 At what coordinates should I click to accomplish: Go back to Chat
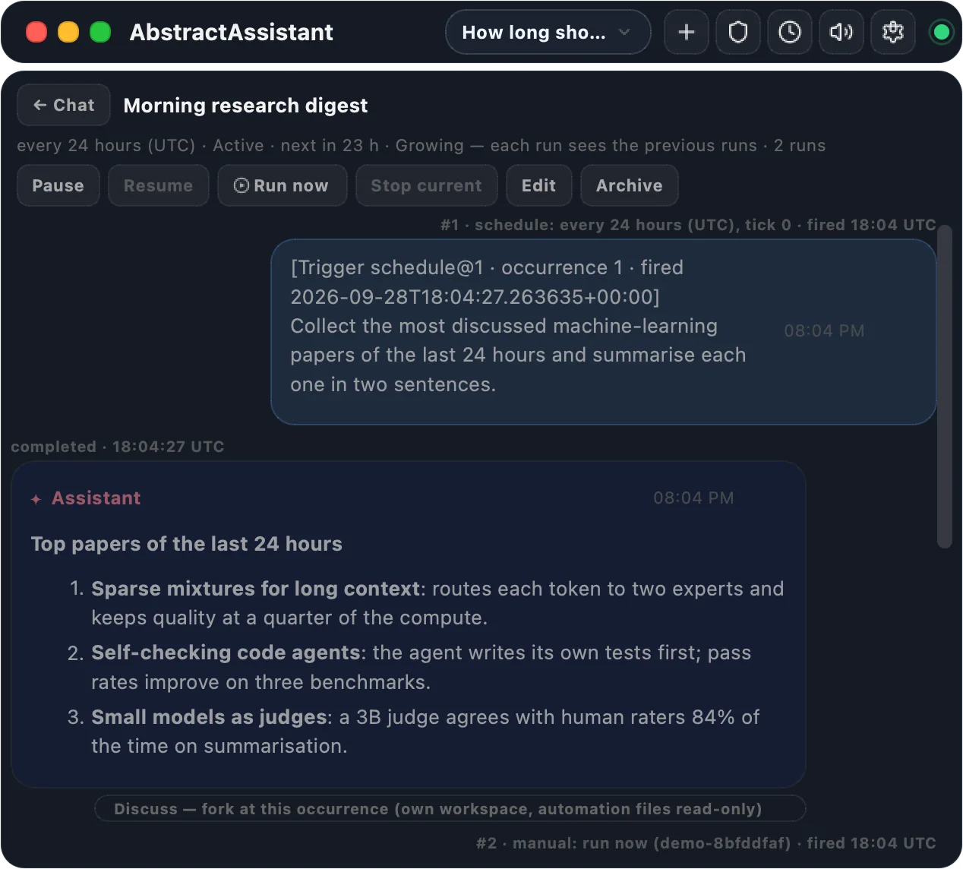64,105
